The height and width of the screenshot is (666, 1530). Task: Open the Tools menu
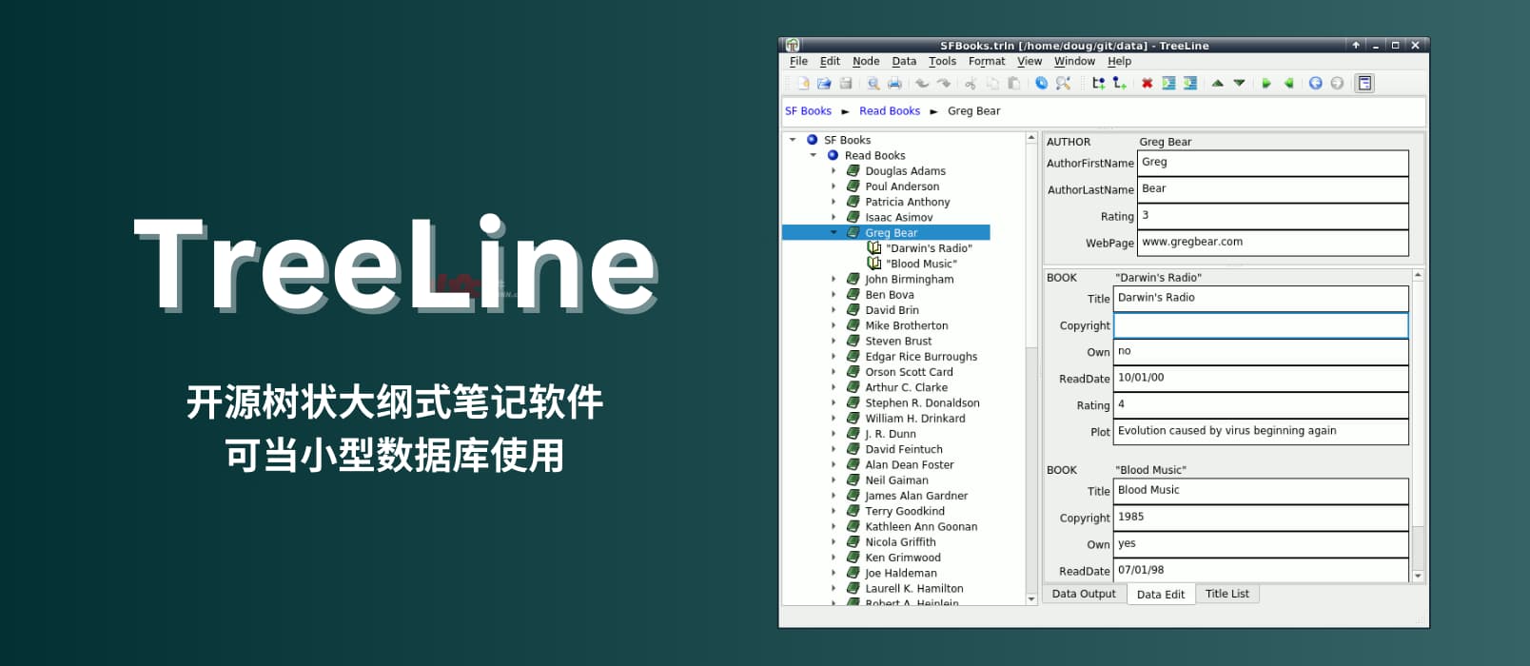[942, 62]
